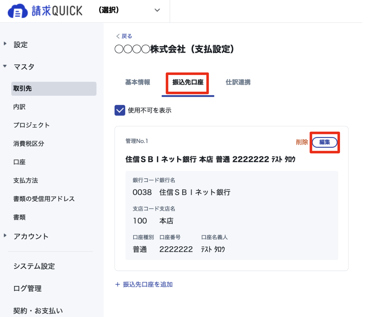Click the account holder ﾃｽﾄ ﾀﾛｳ in details
This screenshot has width=381, height=317.
coord(213,250)
